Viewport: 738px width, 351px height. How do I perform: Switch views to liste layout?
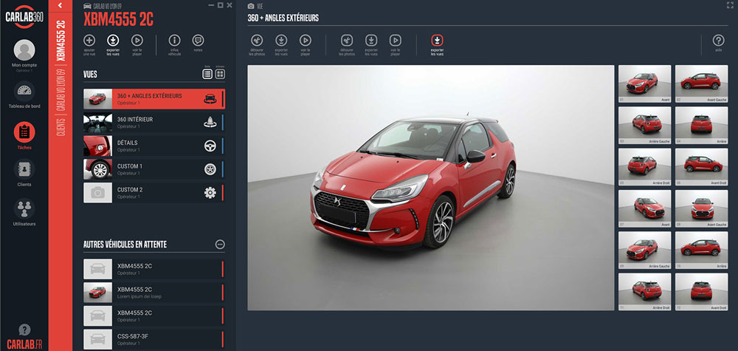[x=207, y=74]
